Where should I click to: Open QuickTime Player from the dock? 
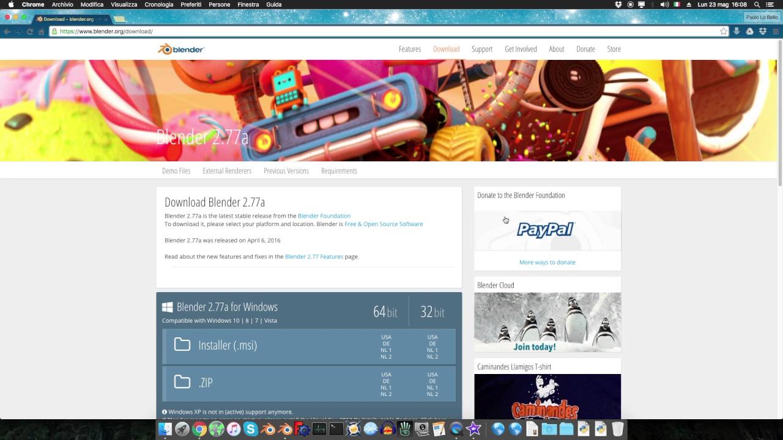456,429
